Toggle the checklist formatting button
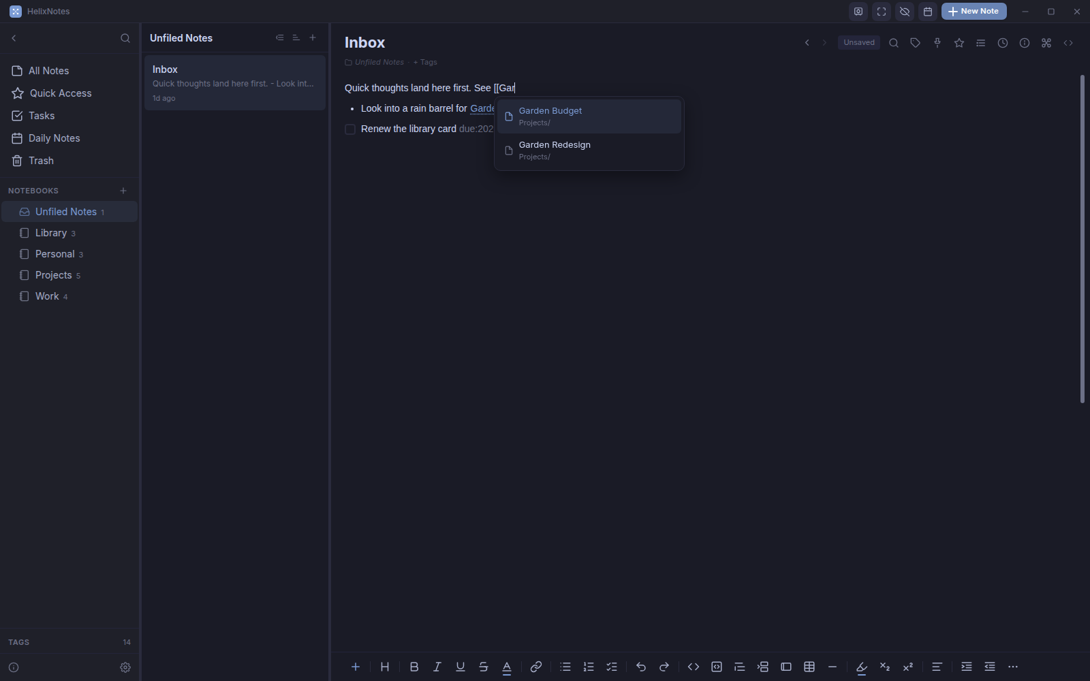Viewport: 1090px width, 681px height. click(612, 667)
